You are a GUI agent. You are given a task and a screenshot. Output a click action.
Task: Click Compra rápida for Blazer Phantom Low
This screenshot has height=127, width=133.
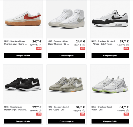23,56
